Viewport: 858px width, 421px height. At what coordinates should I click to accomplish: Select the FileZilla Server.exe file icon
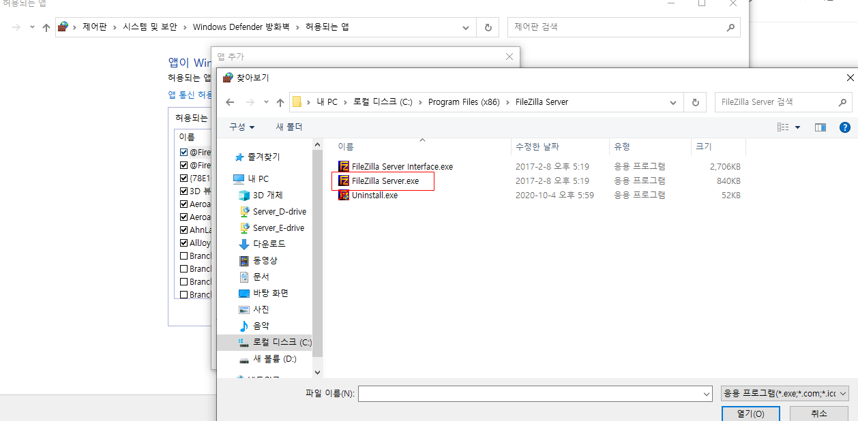coord(344,181)
